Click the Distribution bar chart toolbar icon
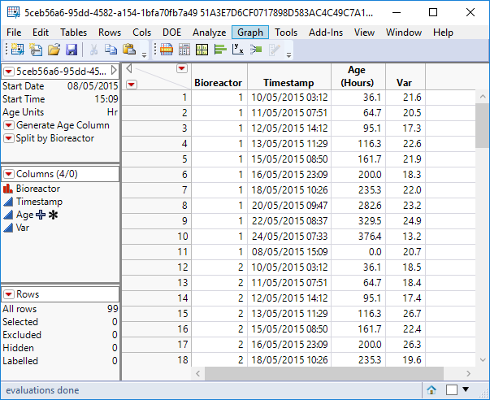 click(219, 50)
